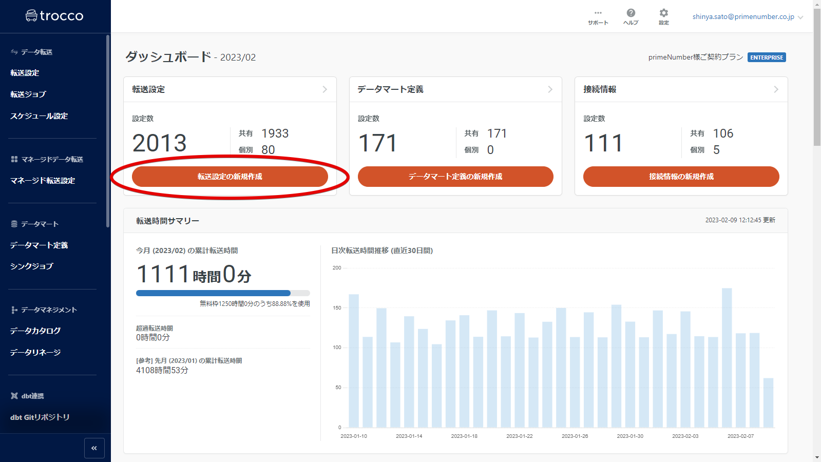Screen dimensions: 821x462
Task: Click the マネージドデータ転送 grid icon
Action: tap(14, 159)
